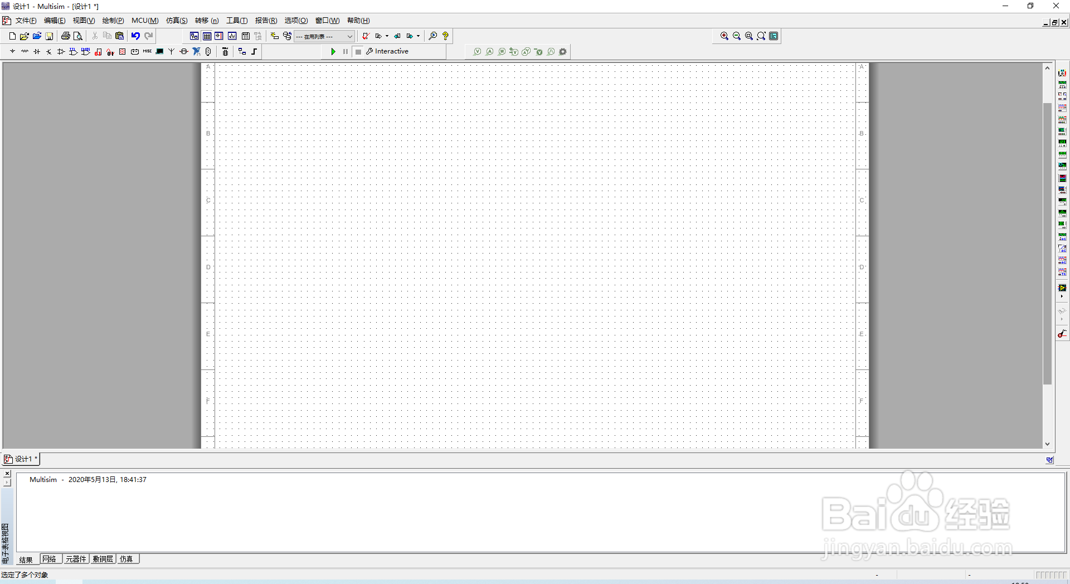Open the 绘制(P) menu

(113, 21)
